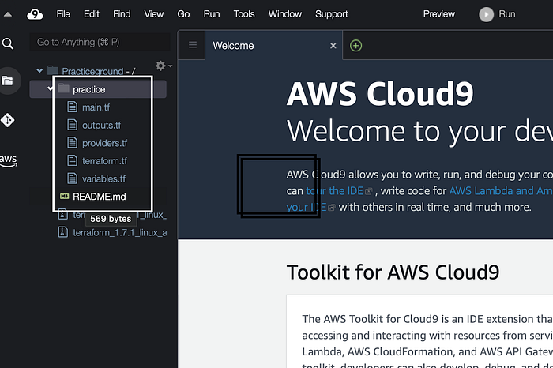Click the Cloud9 logo icon
This screenshot has height=368, width=553.
point(35,14)
